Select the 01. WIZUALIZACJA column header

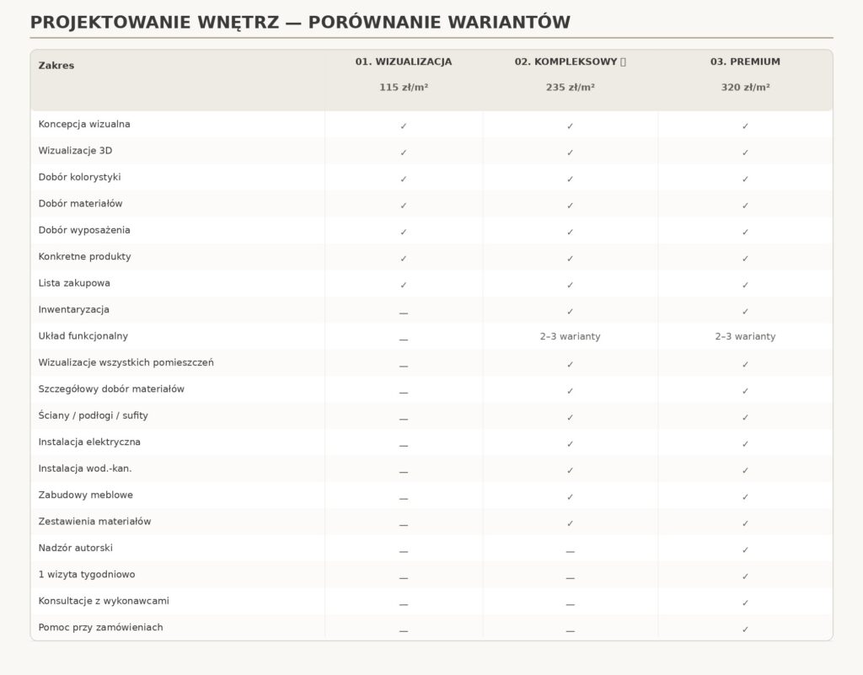pos(404,62)
